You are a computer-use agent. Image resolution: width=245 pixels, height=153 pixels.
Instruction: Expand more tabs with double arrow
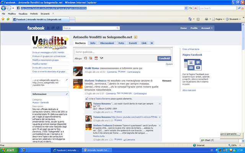[x=152, y=43]
